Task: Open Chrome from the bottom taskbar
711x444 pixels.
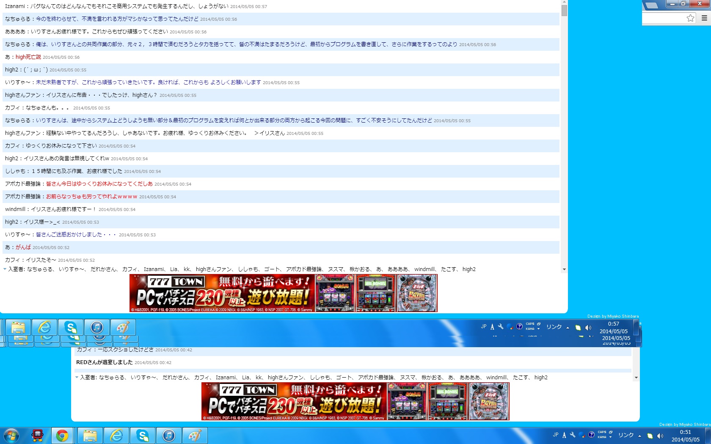Action: (62, 436)
